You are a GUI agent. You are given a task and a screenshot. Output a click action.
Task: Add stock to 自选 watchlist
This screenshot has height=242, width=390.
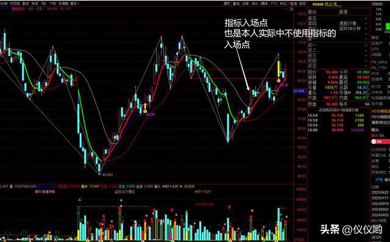[x=293, y=4]
